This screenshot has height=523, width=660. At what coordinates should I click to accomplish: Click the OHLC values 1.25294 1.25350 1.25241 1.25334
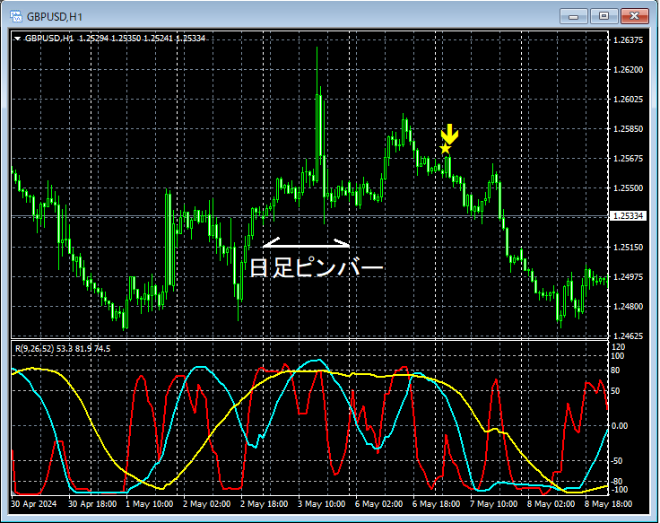tap(143, 39)
